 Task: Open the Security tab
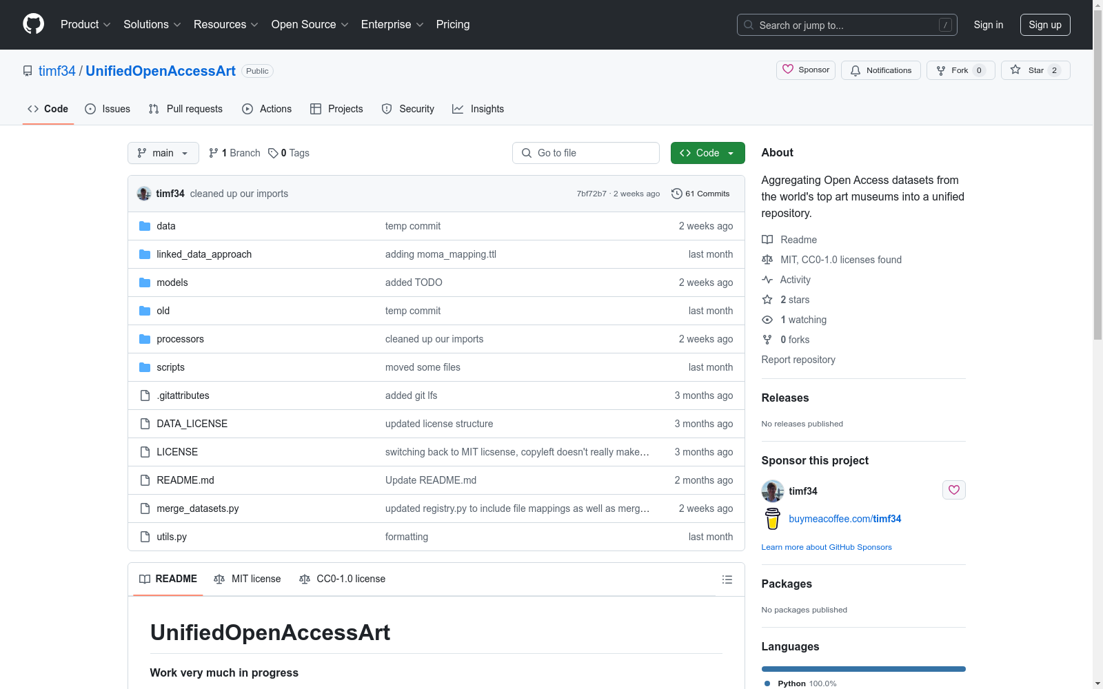point(408,109)
